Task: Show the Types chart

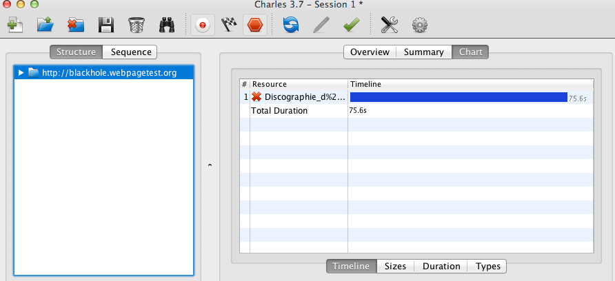Action: click(487, 266)
